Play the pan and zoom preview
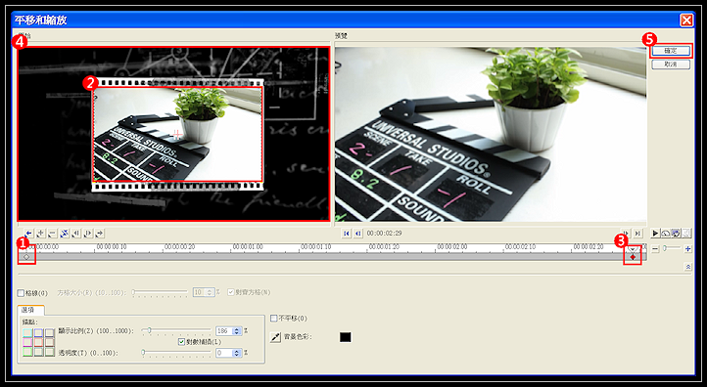Screen dimensions: 707x387 [655, 234]
